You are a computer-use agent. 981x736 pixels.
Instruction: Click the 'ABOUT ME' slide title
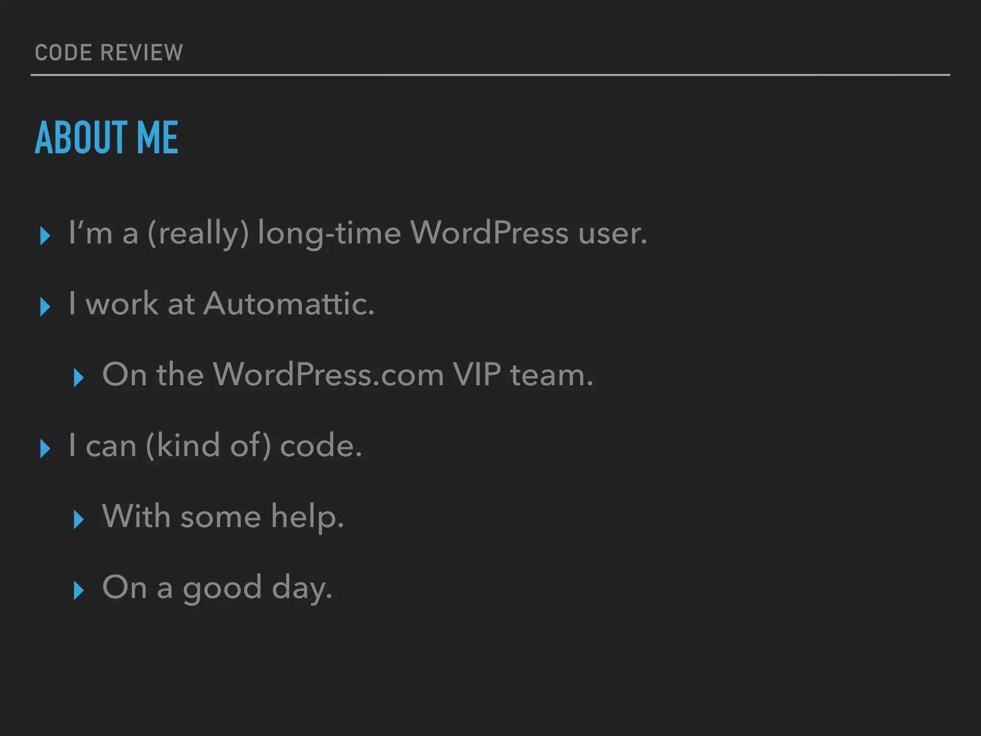click(x=106, y=138)
